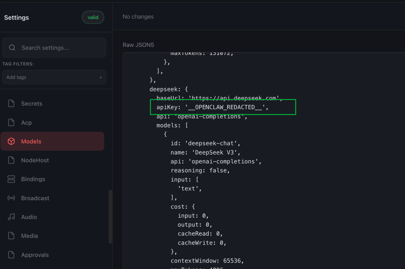This screenshot has height=269, width=405.
Task: Switch to Broadcast settings
Action: [52, 198]
